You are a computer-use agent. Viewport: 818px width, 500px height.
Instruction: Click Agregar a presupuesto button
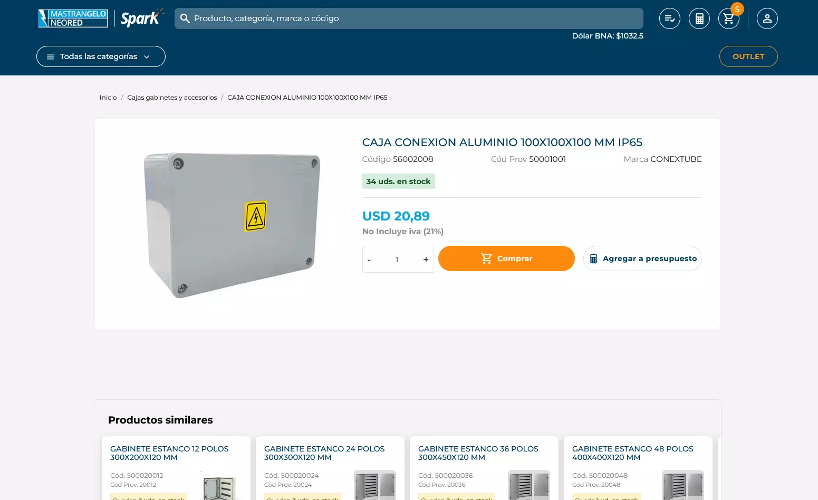[x=642, y=258]
